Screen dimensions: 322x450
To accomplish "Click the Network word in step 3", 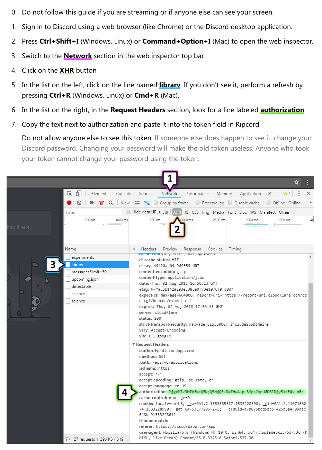I will (x=78, y=56).
